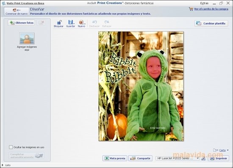Restore down the Print Creations window
Image resolution: width=233 pixels, height=168 pixels.
(x=221, y=3)
